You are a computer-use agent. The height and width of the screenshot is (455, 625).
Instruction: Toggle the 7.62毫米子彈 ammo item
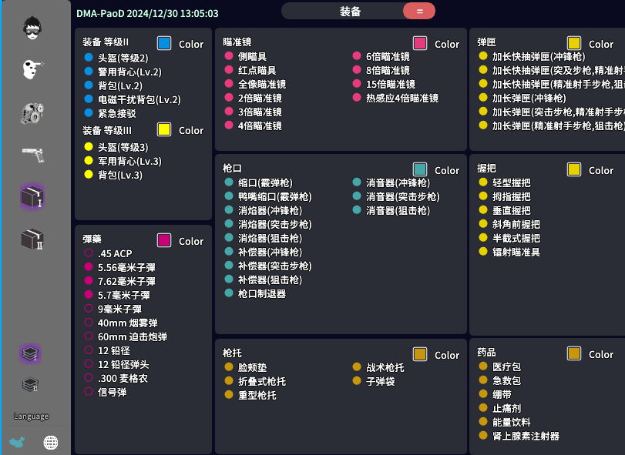pyautogui.click(x=89, y=281)
